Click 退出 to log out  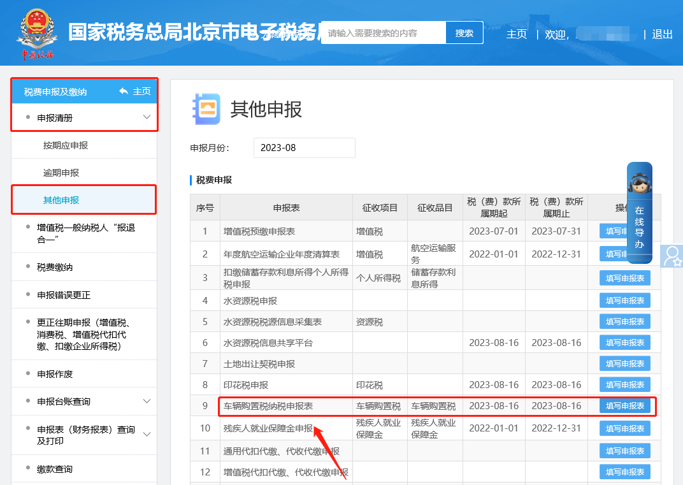point(662,34)
